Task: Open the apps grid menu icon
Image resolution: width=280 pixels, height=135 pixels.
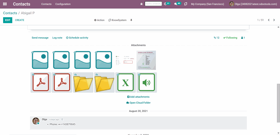Action: (5, 4)
